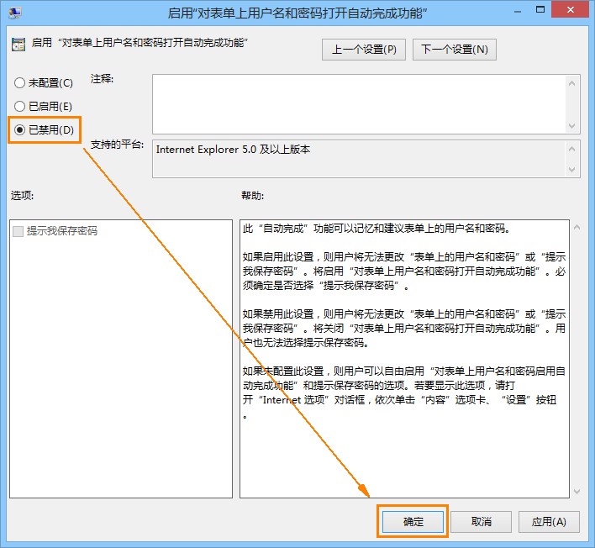Click help paragraph beginning 如果启用此设置
595x548 pixels.
404,271
